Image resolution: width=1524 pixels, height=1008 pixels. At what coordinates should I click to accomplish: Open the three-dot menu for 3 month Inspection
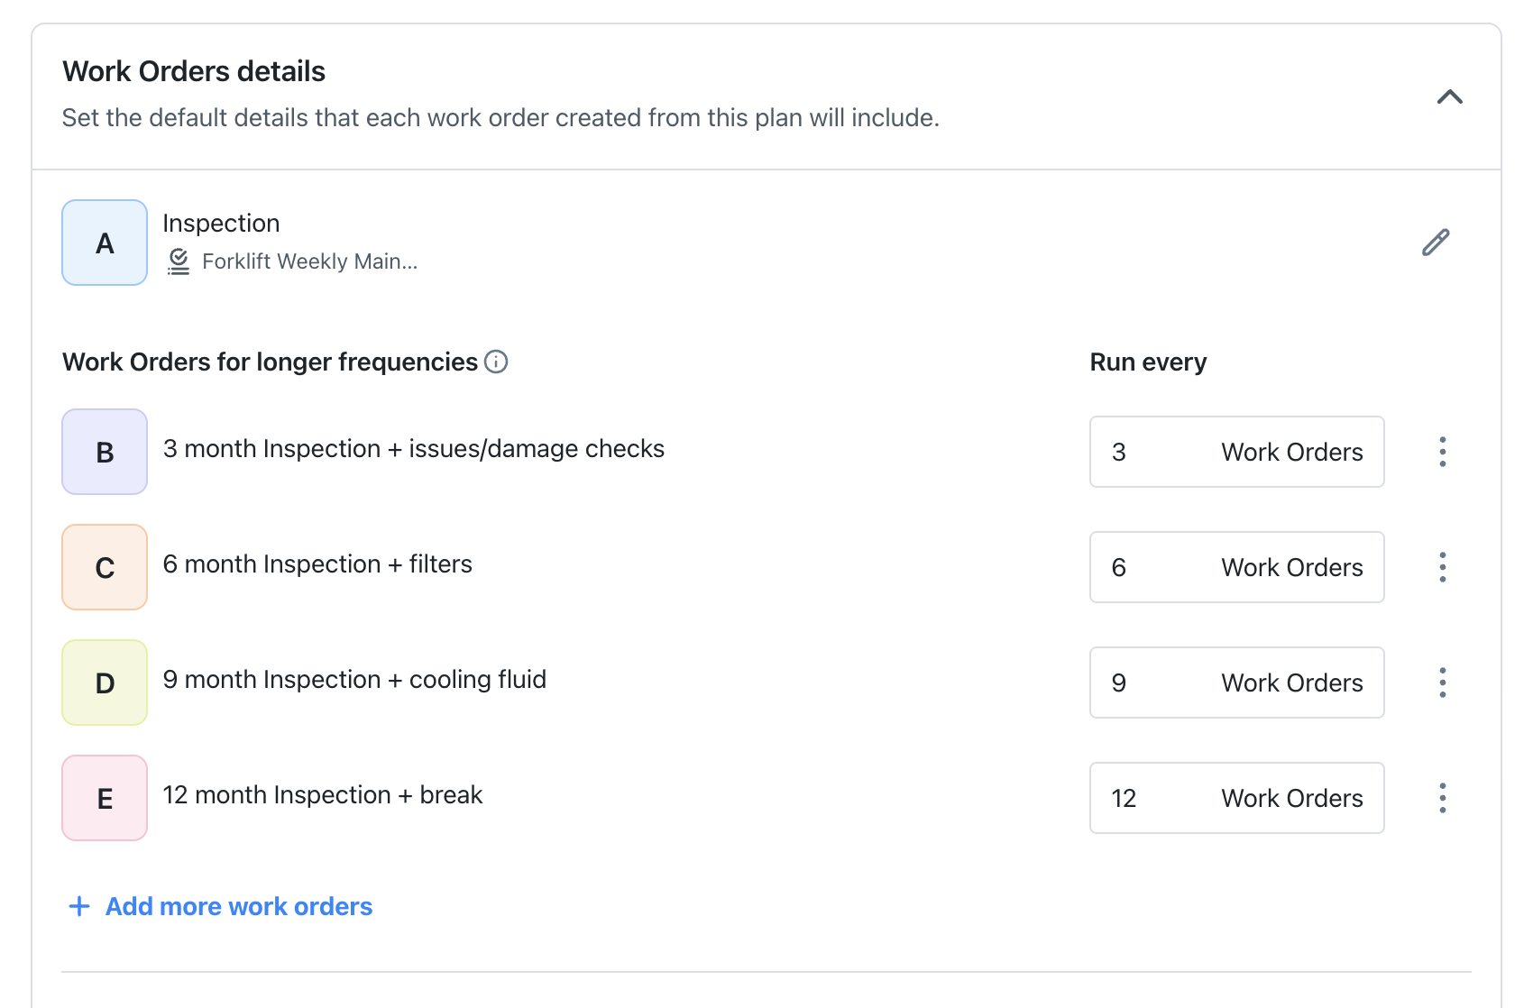tap(1442, 452)
